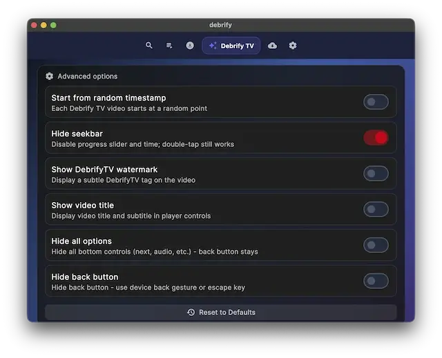442x358 pixels.
Task: Click the "Hide seekbar" label
Action: (77, 134)
